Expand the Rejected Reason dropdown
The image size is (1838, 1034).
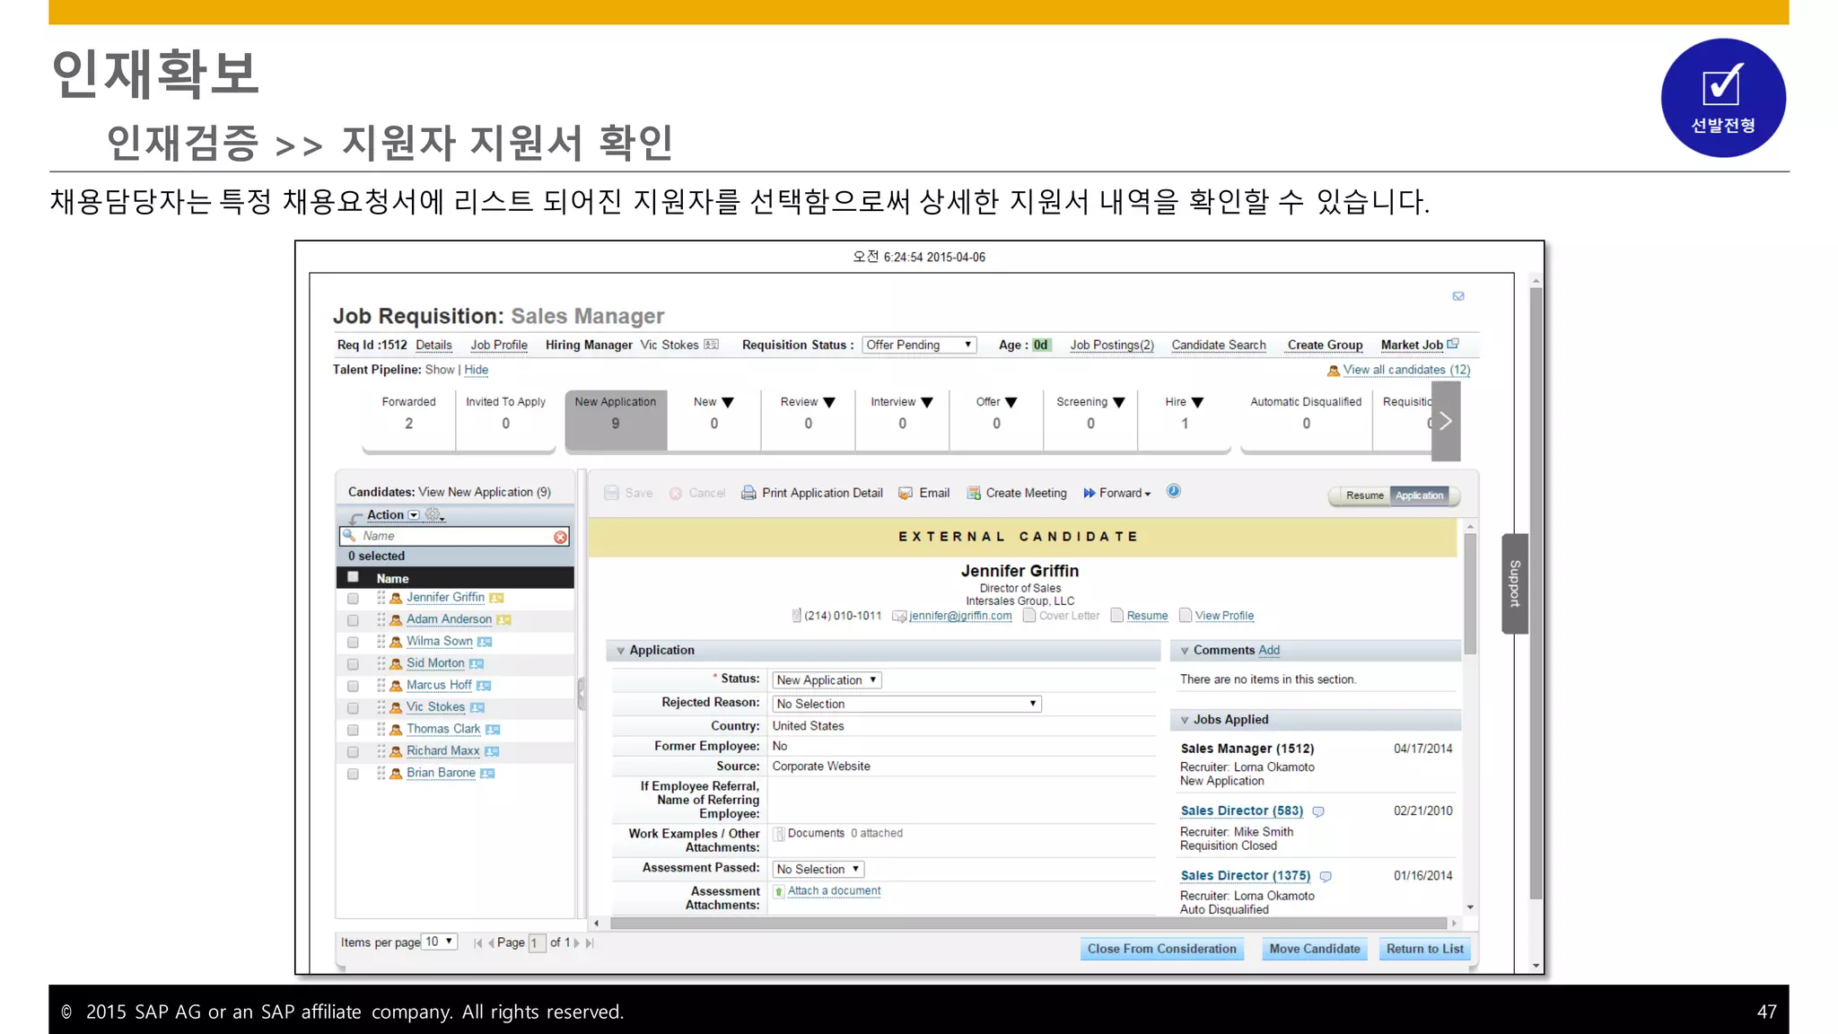coord(906,704)
